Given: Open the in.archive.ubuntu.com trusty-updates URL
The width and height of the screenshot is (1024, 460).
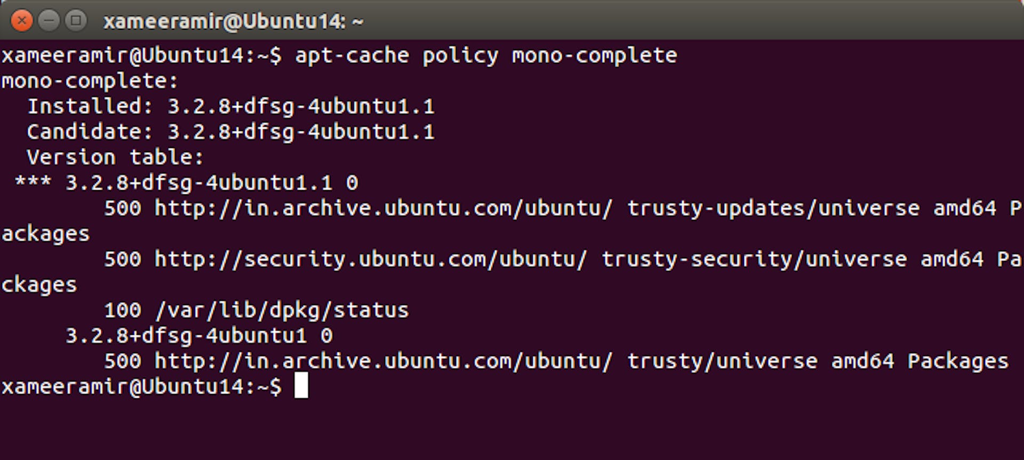Looking at the screenshot, I should coord(383,208).
